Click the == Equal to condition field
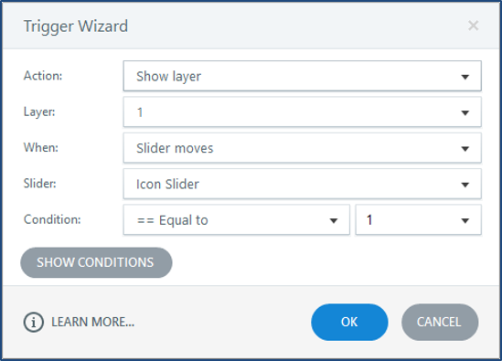Viewport: 502px width, 361px height. click(236, 220)
